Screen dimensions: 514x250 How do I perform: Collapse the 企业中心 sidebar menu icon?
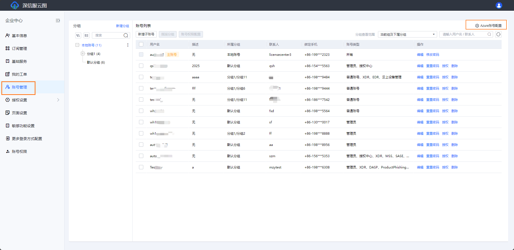pyautogui.click(x=58, y=21)
